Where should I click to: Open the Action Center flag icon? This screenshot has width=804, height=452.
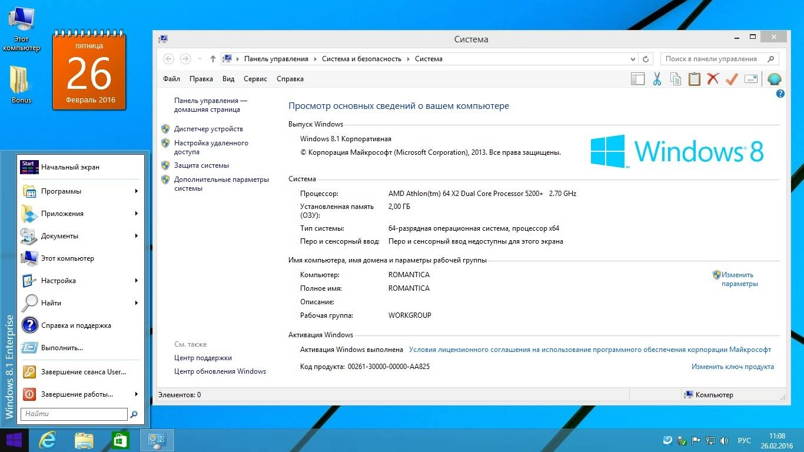[696, 440]
